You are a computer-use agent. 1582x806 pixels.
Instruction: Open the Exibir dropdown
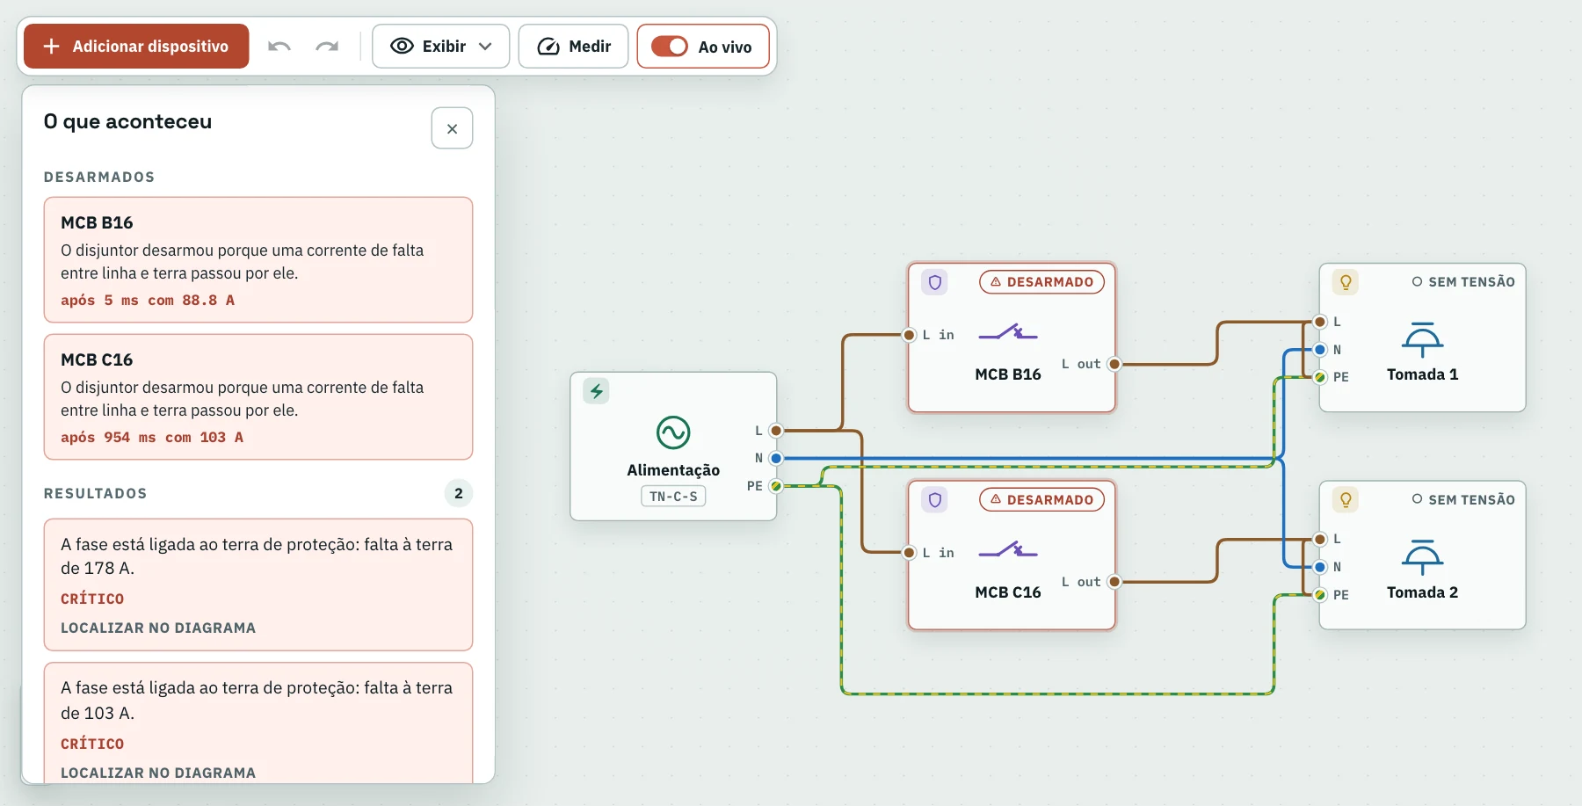coord(440,47)
